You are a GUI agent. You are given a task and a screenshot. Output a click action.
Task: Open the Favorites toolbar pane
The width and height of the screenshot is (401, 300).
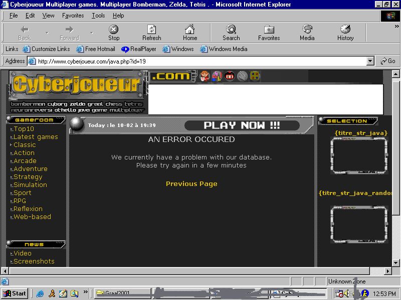269,33
